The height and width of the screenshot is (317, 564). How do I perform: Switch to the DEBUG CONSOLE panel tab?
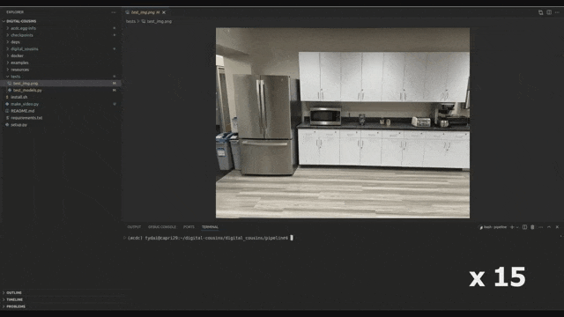coord(162,227)
